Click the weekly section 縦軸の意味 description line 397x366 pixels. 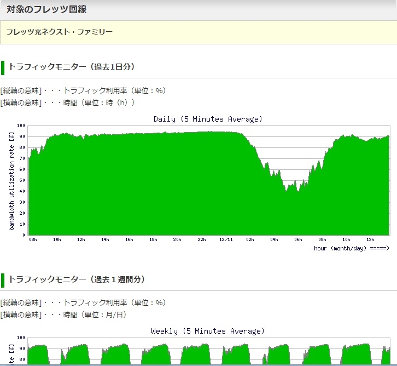[83, 302]
